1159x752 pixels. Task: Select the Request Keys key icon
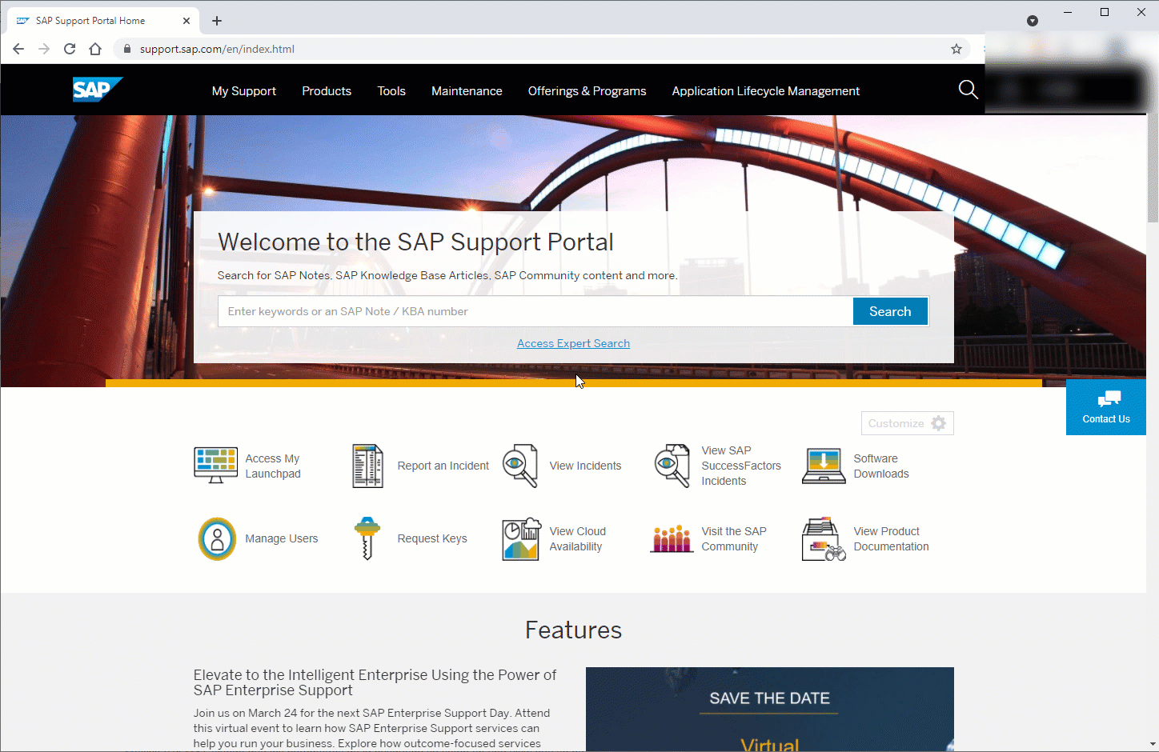367,538
